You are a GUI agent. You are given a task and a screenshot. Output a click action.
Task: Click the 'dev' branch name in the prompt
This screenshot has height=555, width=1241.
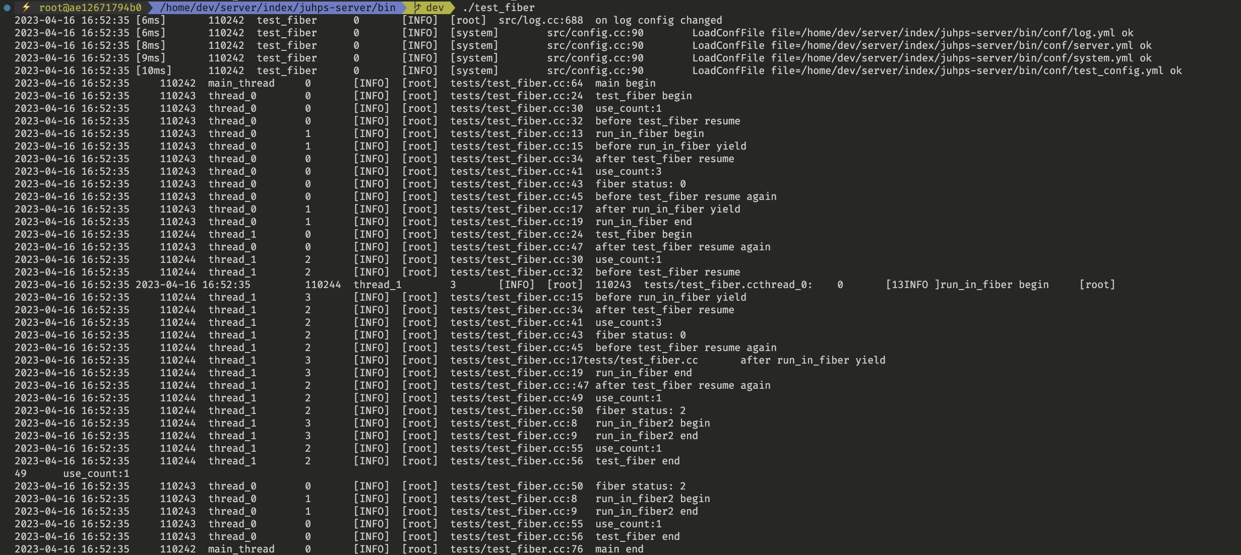[435, 8]
